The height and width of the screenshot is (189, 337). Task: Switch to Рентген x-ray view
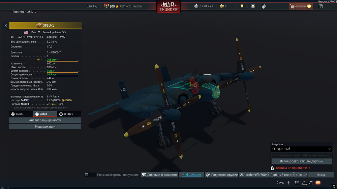click(69, 114)
